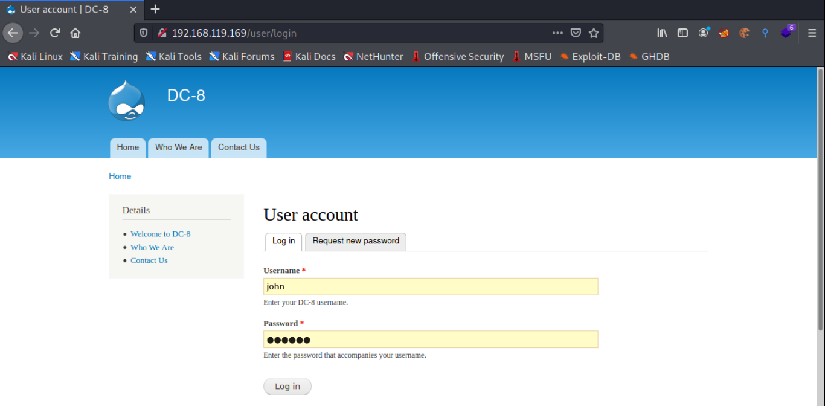Open Kali Tools bookmark
The image size is (825, 406).
(174, 56)
